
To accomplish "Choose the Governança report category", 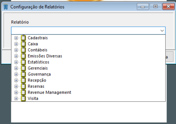I will [39, 74].
